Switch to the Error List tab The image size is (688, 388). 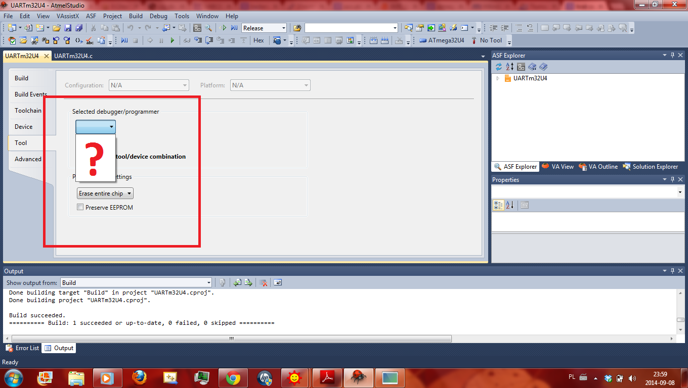(x=22, y=348)
